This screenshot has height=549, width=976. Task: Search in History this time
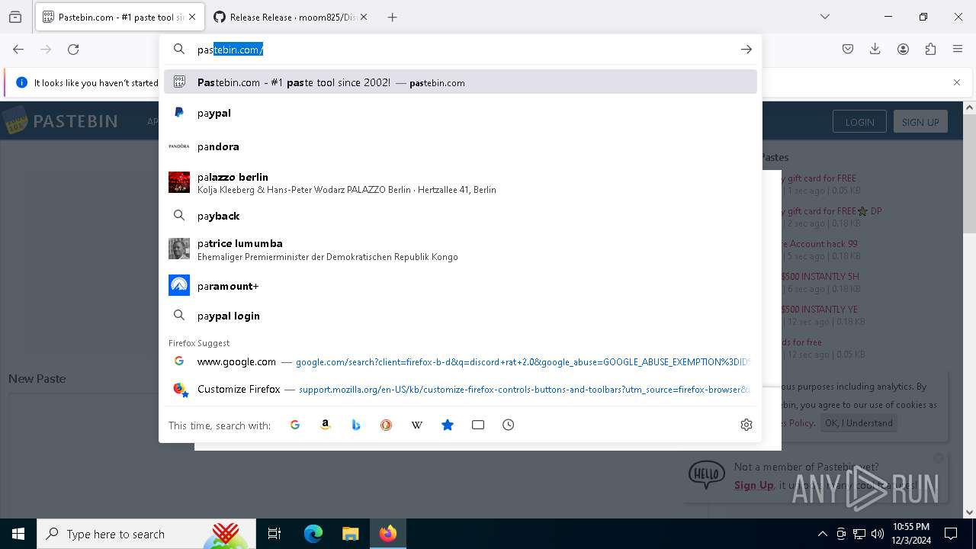tap(509, 425)
